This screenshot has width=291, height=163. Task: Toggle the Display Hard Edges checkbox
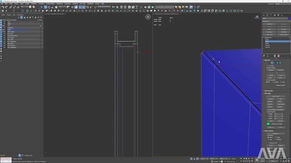[x=271, y=124]
